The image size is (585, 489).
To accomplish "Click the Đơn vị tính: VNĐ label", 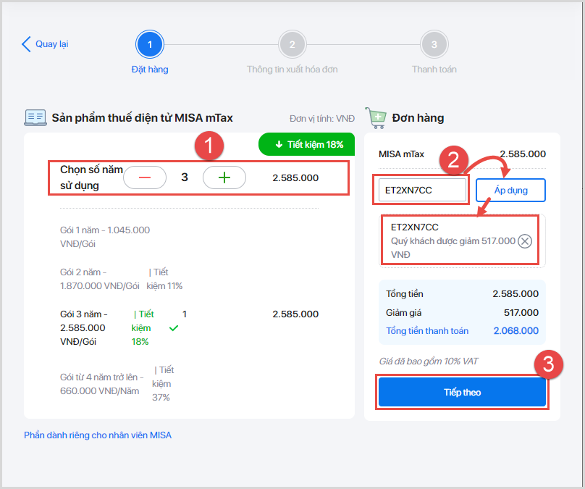I will tap(322, 119).
